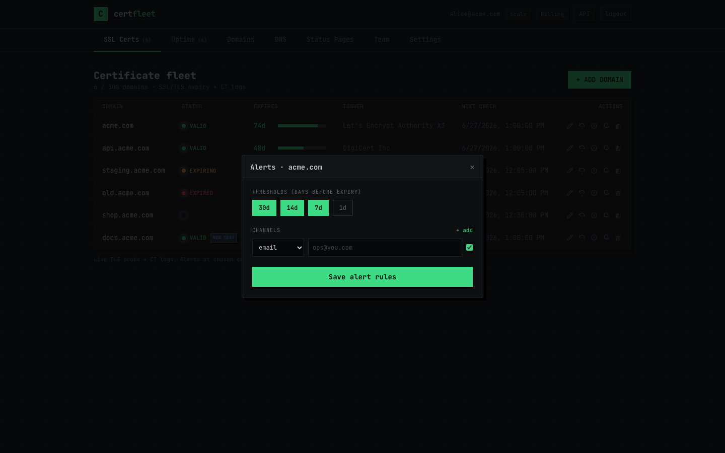
Task: Configure alerts bell for old.acme.com
Action: click(x=606, y=193)
